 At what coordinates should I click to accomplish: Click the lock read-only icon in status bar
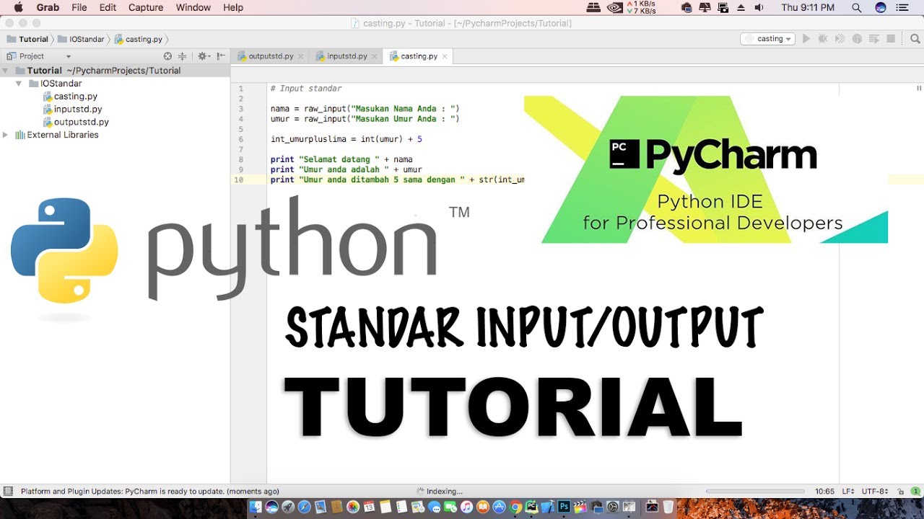[899, 491]
